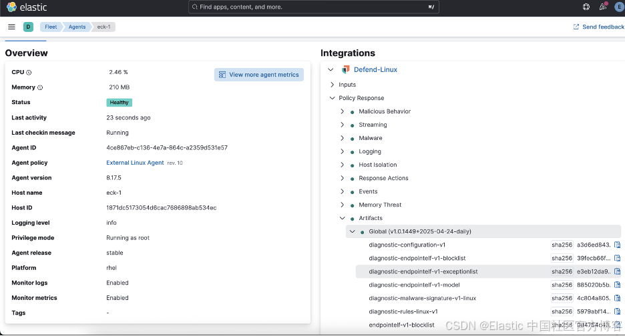The height and width of the screenshot is (336, 625).
Task: Copy the diagnostic-configuration-v1 sha256 hash
Action: (618, 245)
